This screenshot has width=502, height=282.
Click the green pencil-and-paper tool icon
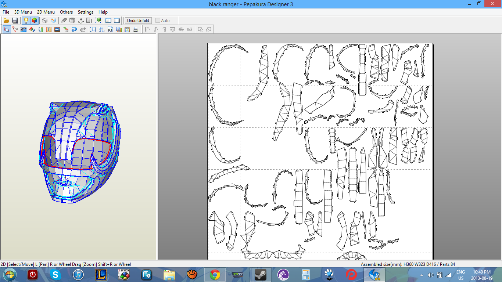point(40,29)
